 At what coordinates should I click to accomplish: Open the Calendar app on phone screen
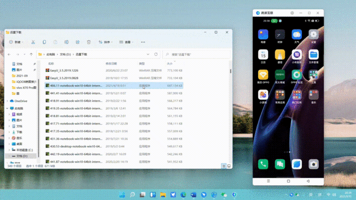(263, 55)
